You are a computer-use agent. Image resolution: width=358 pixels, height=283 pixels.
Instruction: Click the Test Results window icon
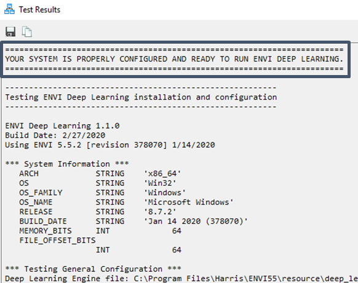coord(9,9)
